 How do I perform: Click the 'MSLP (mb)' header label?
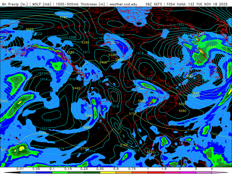[42, 4]
